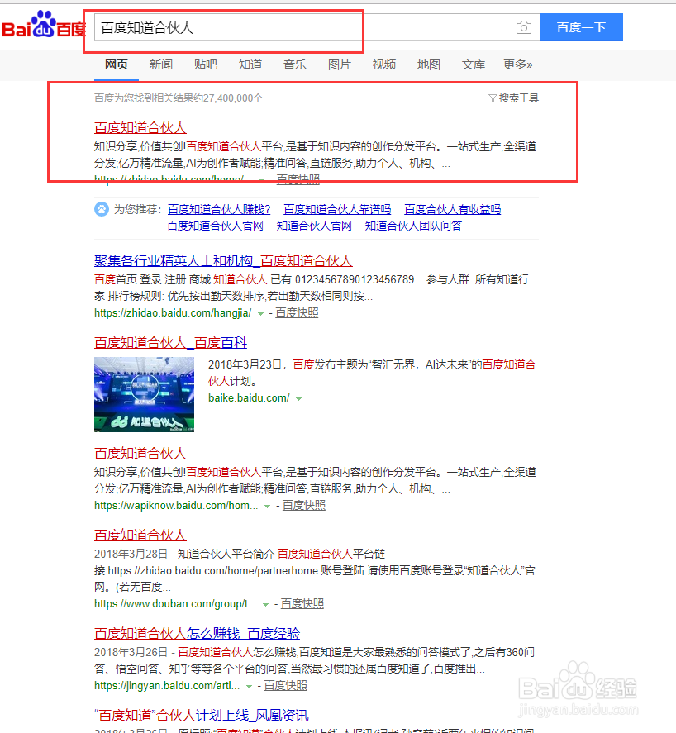This screenshot has height=733, width=676.
Task: Click suggestion 百度知道合伙人官网
Action: [216, 226]
